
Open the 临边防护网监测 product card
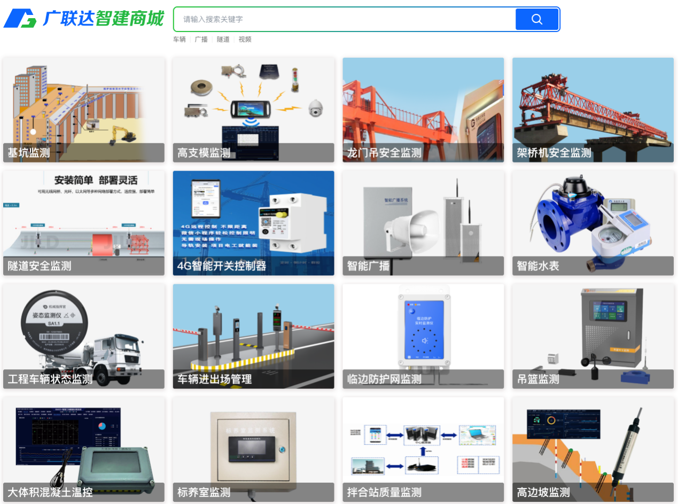423,336
